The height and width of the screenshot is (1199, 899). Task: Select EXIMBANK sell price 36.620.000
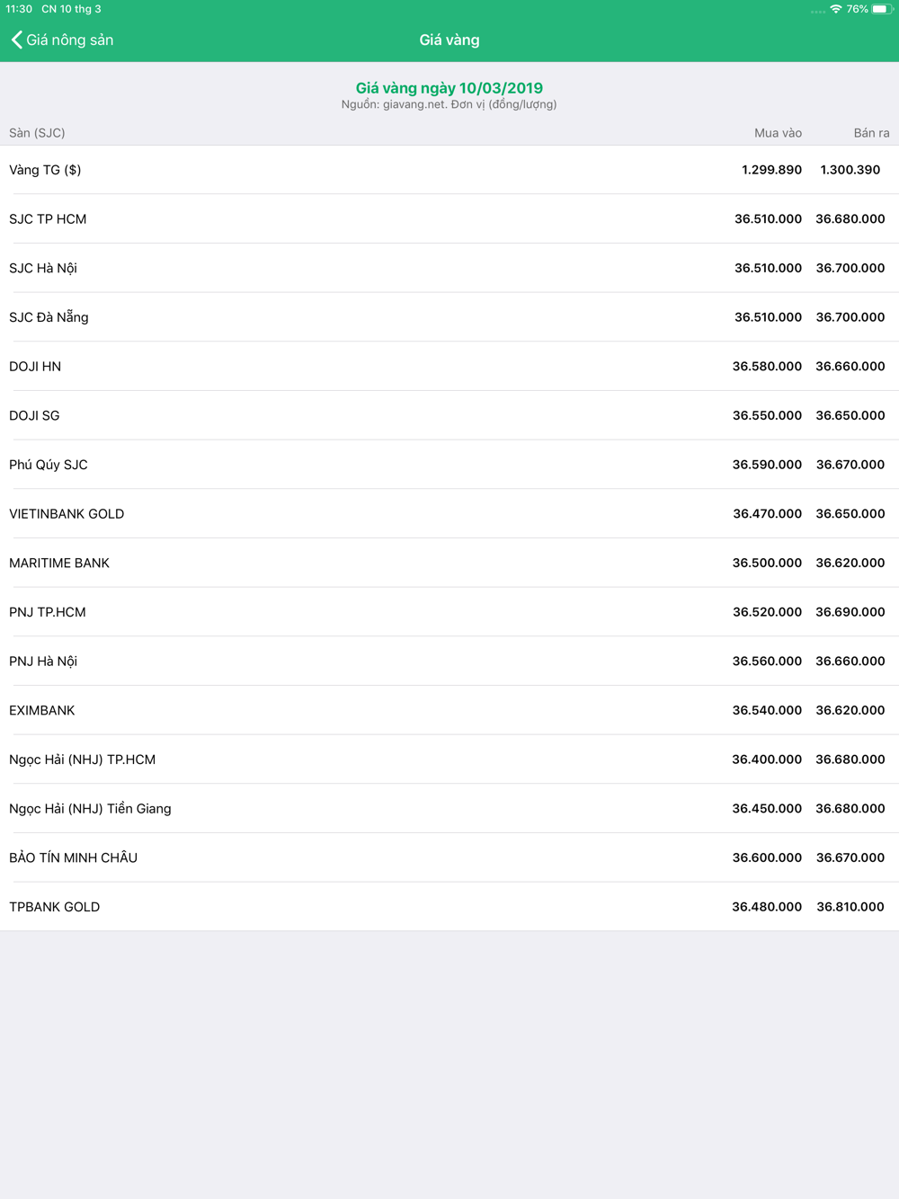tap(850, 710)
